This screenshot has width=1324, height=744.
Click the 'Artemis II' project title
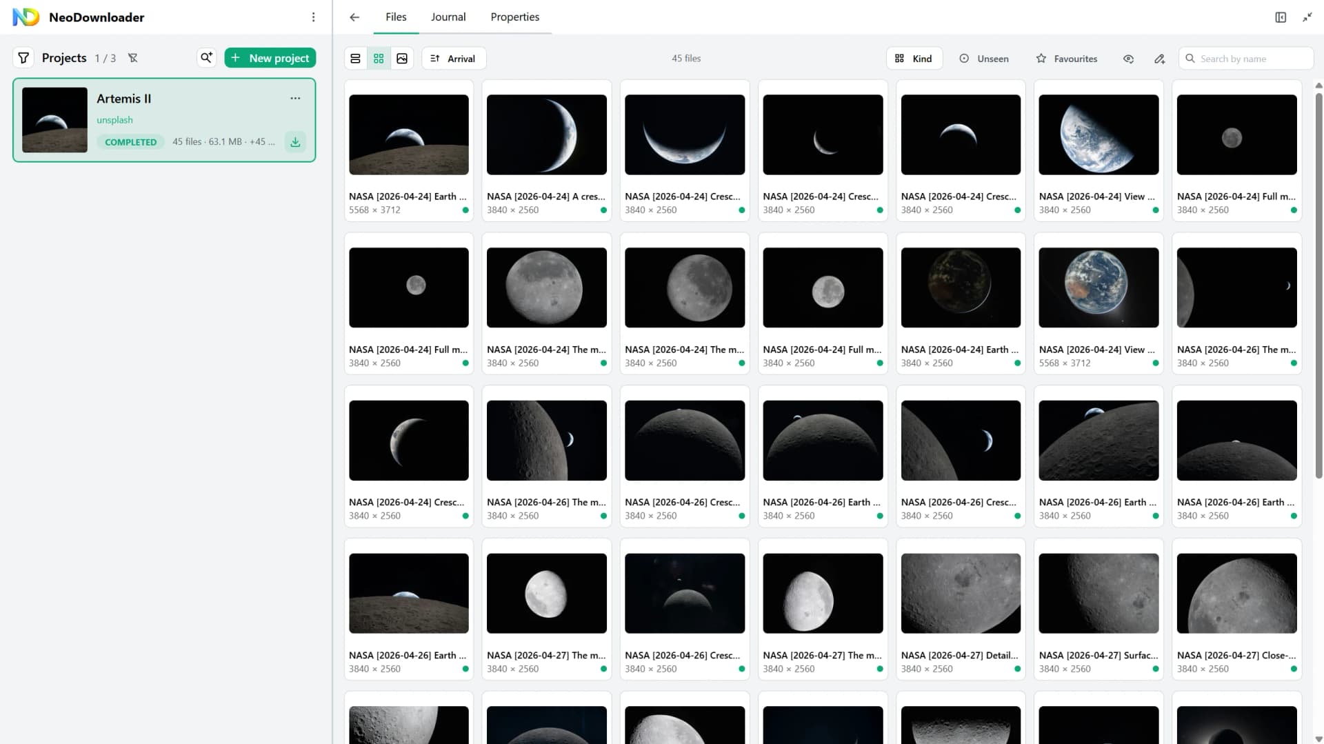click(x=123, y=99)
